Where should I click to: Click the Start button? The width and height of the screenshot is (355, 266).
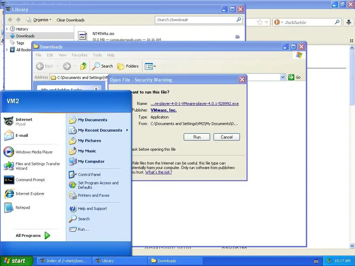click(16, 261)
